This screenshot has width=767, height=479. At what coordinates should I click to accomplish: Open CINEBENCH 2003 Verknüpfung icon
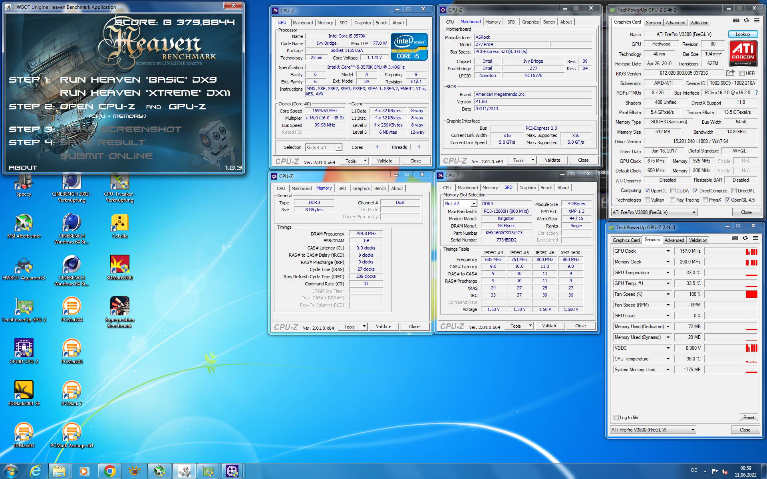click(72, 188)
